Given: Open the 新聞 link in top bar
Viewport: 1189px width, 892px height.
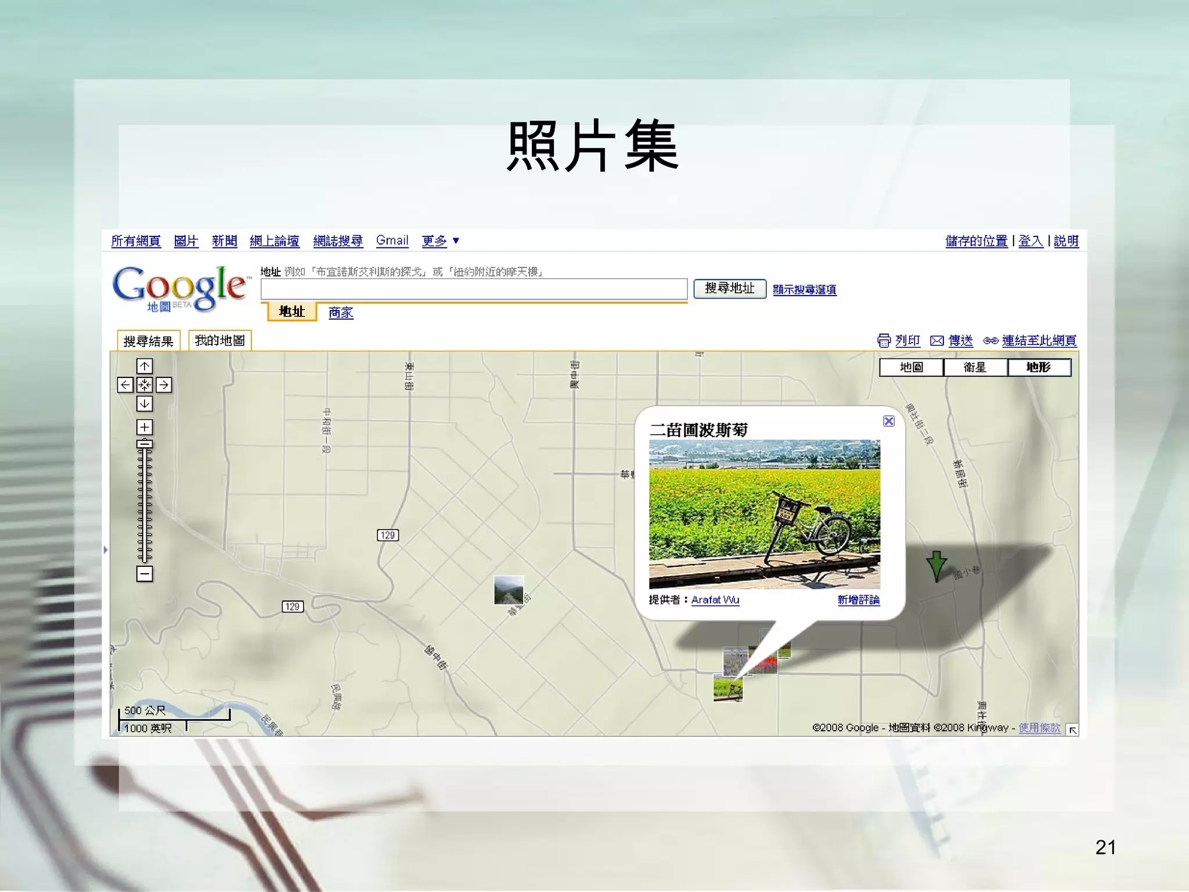Looking at the screenshot, I should coord(225,240).
